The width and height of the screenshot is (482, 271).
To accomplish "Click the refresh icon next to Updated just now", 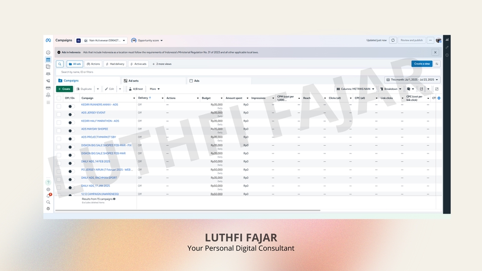I will tap(393, 40).
